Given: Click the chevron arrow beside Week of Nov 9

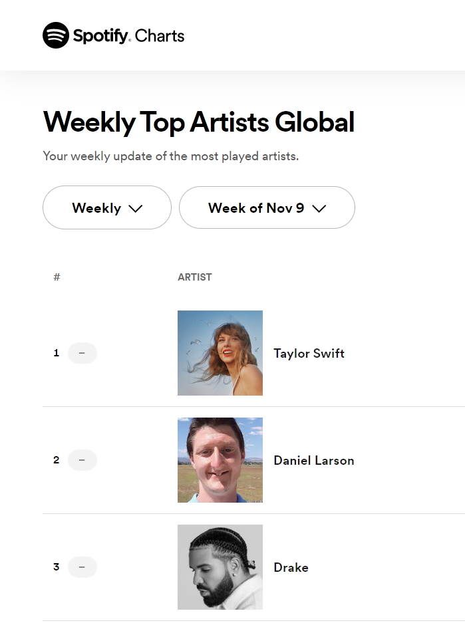Looking at the screenshot, I should click(319, 209).
